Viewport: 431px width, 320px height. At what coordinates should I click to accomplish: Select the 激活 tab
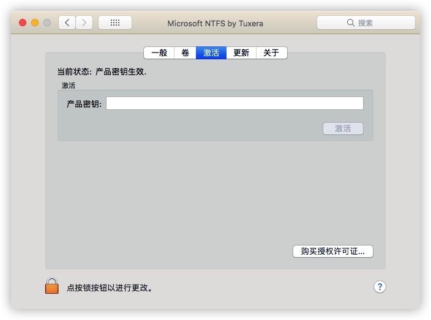point(211,53)
